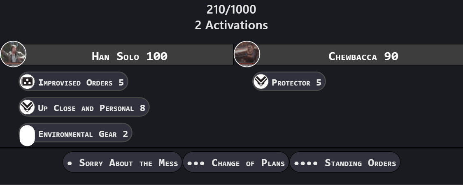463x185 pixels.
Task: Click the 210/1000 points total
Action: [x=231, y=9]
